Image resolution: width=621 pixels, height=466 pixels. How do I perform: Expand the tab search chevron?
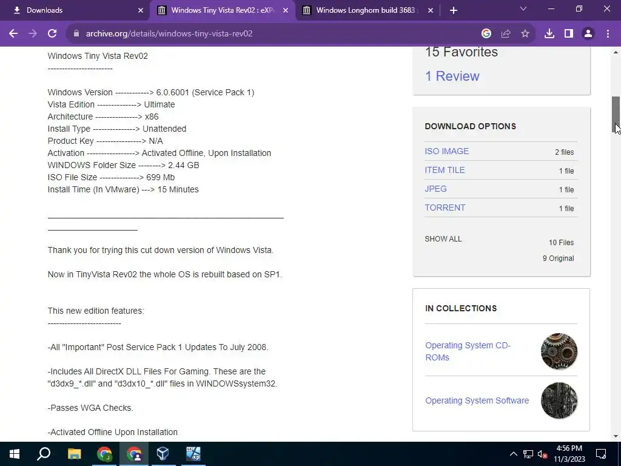click(523, 8)
